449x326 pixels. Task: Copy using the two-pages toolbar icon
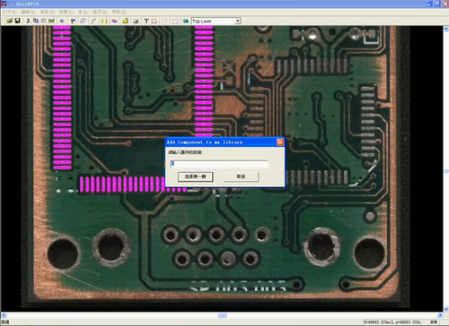click(x=36, y=21)
